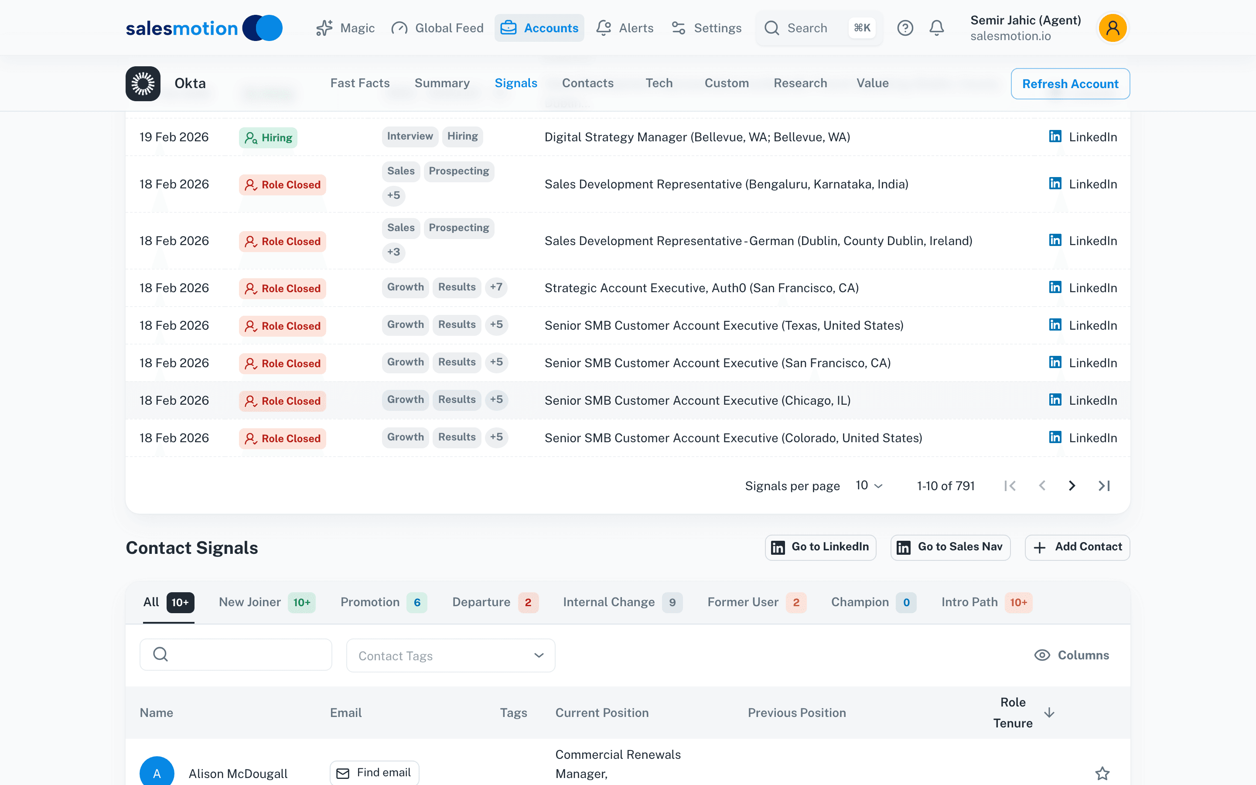The image size is (1256, 785).
Task: Switch to Fast Facts tab
Action: pyautogui.click(x=360, y=83)
